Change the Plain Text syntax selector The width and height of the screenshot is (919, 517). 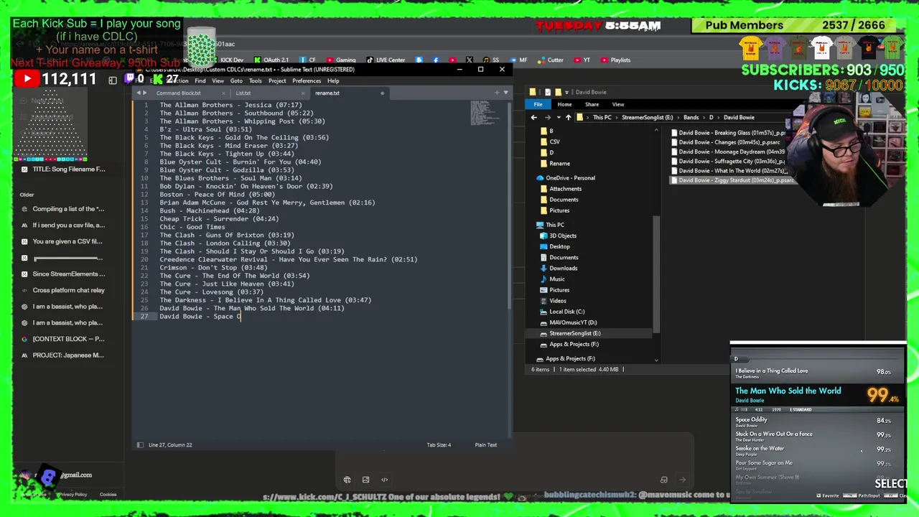(x=485, y=444)
